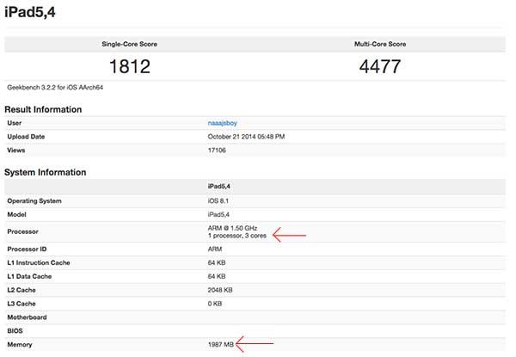
Task: Click the System Information section heading
Action: pyautogui.click(x=45, y=172)
